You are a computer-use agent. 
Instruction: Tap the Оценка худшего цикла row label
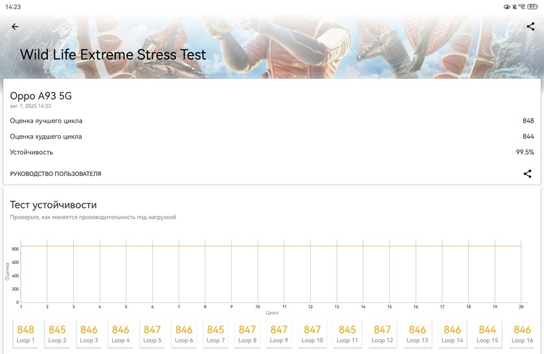click(x=46, y=137)
